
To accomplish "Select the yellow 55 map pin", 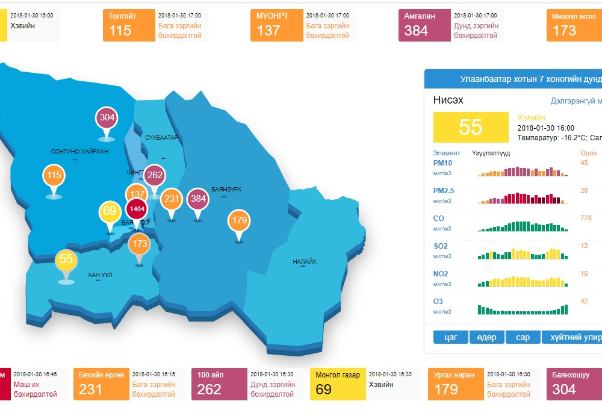I will (66, 259).
